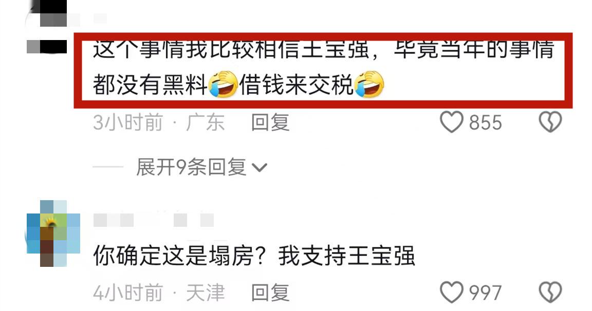This screenshot has width=592, height=311.
Task: Like the Guangdong comment with 855 likes
Action: (x=451, y=122)
